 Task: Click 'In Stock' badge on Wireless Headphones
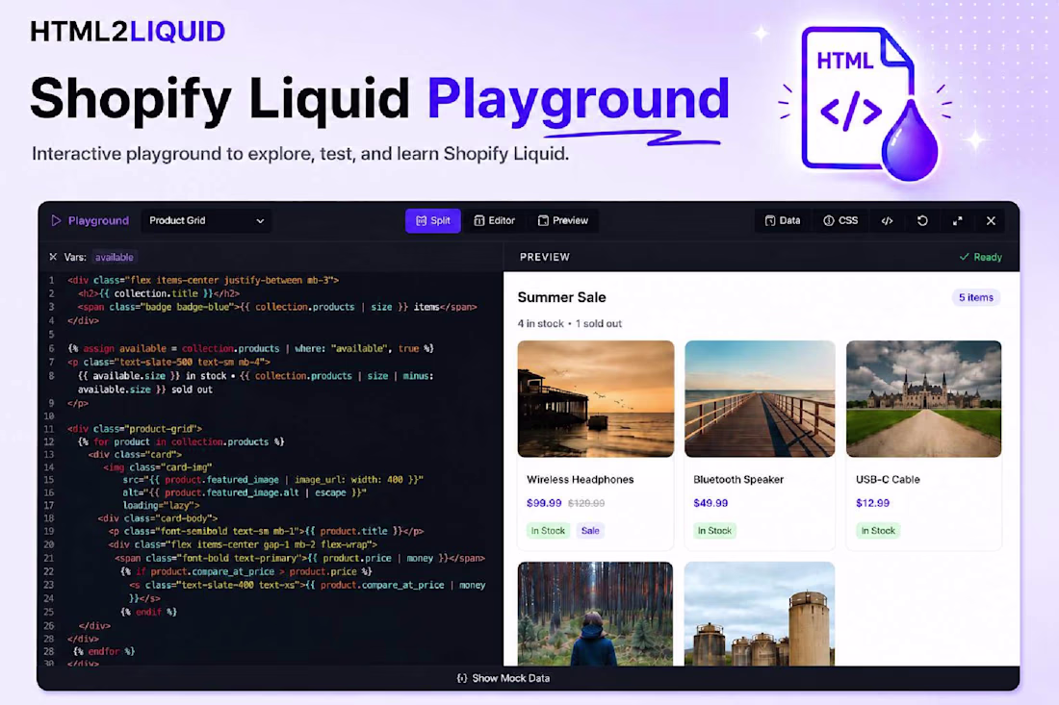pos(548,531)
